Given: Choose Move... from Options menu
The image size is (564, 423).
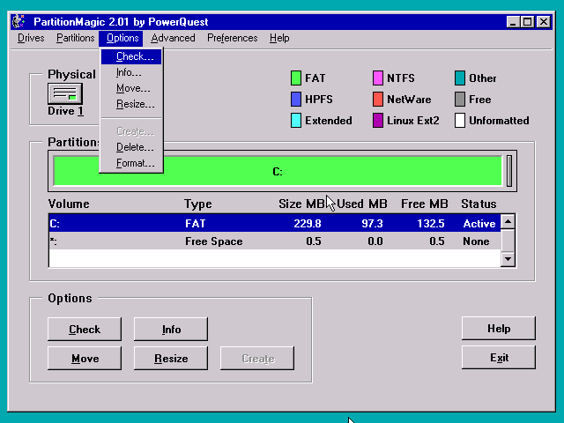Looking at the screenshot, I should pos(131,88).
